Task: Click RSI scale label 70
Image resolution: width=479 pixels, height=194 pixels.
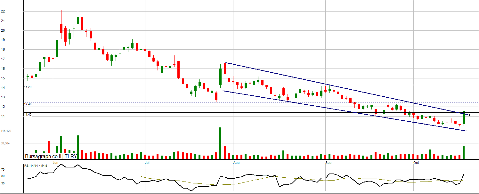Action: pos(3,169)
